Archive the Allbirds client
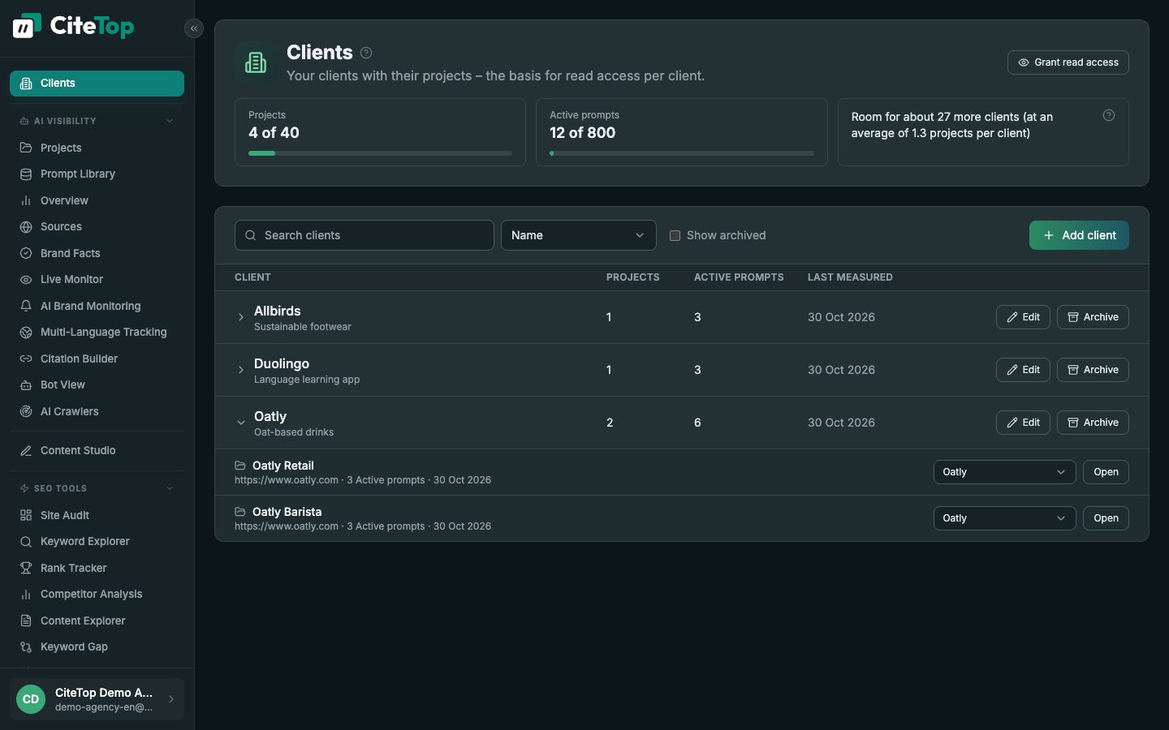This screenshot has height=730, width=1169. 1093,317
